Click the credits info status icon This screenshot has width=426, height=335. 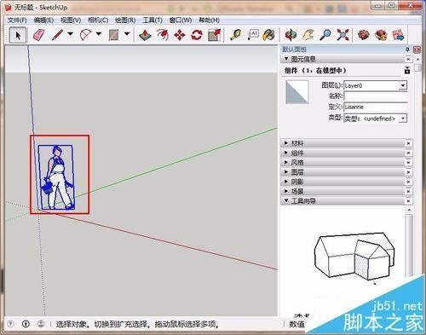point(26,324)
